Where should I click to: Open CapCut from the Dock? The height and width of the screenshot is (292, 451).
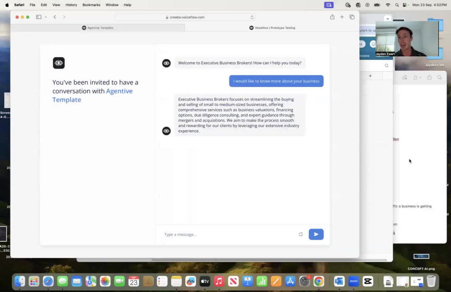pyautogui.click(x=368, y=281)
